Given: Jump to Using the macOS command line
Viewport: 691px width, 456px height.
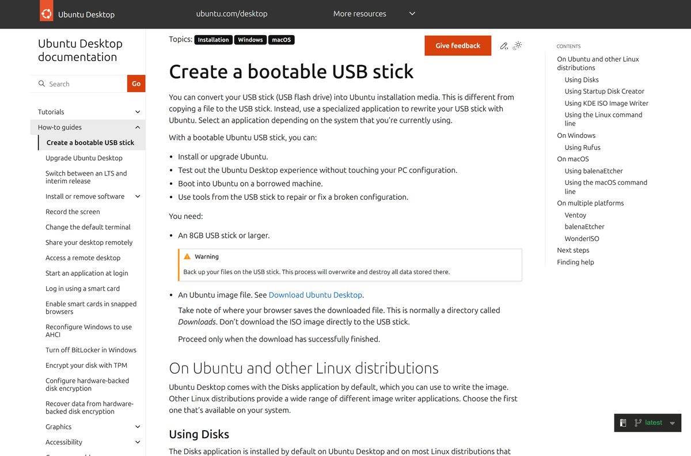Looking at the screenshot, I should point(606,187).
